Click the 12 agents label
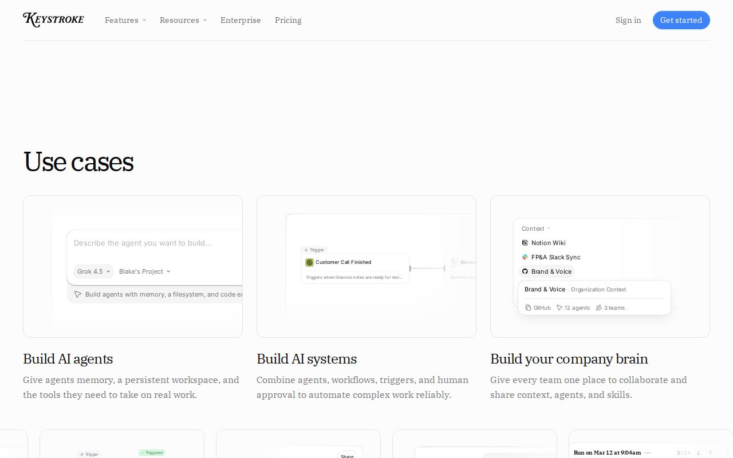This screenshot has height=458, width=733. pos(577,308)
